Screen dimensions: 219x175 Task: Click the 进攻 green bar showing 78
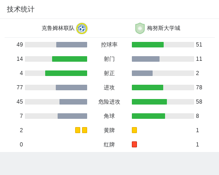pos(148,87)
